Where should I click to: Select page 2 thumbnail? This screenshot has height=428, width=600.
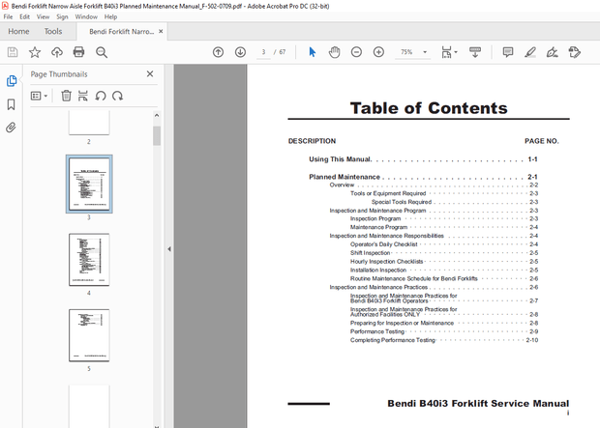pyautogui.click(x=89, y=123)
